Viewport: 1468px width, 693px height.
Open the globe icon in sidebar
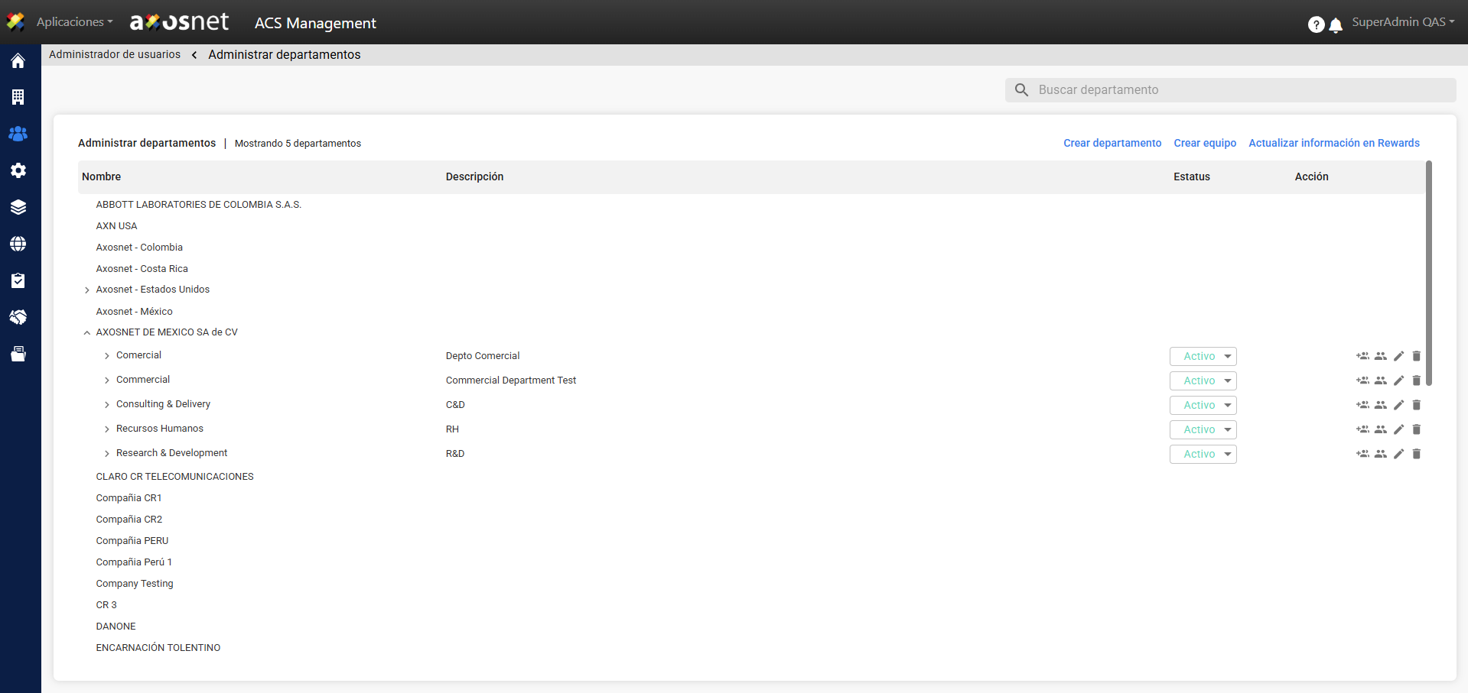pos(18,244)
